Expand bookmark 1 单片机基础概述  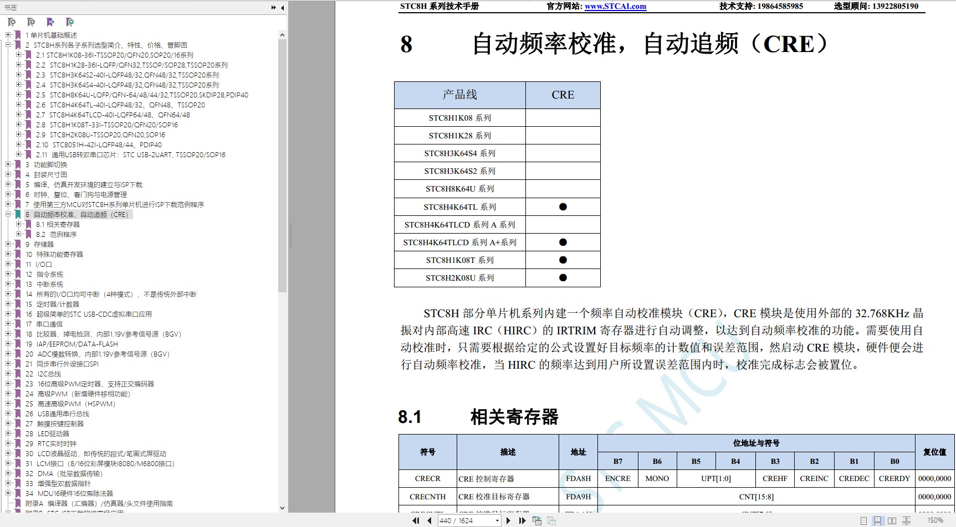pyautogui.click(x=8, y=35)
